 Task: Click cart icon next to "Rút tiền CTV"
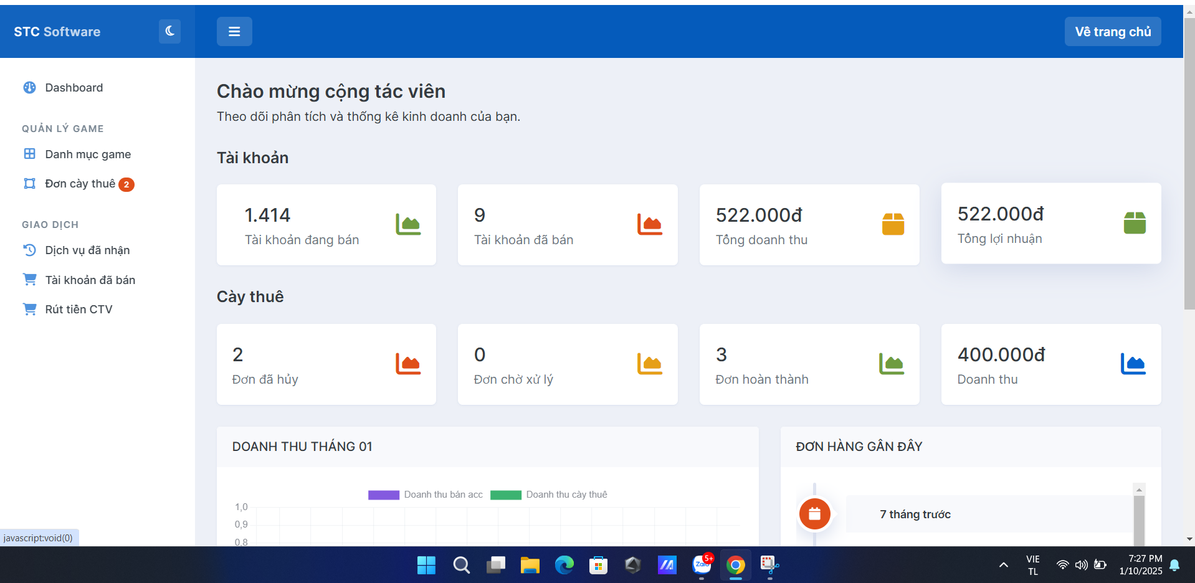29,309
